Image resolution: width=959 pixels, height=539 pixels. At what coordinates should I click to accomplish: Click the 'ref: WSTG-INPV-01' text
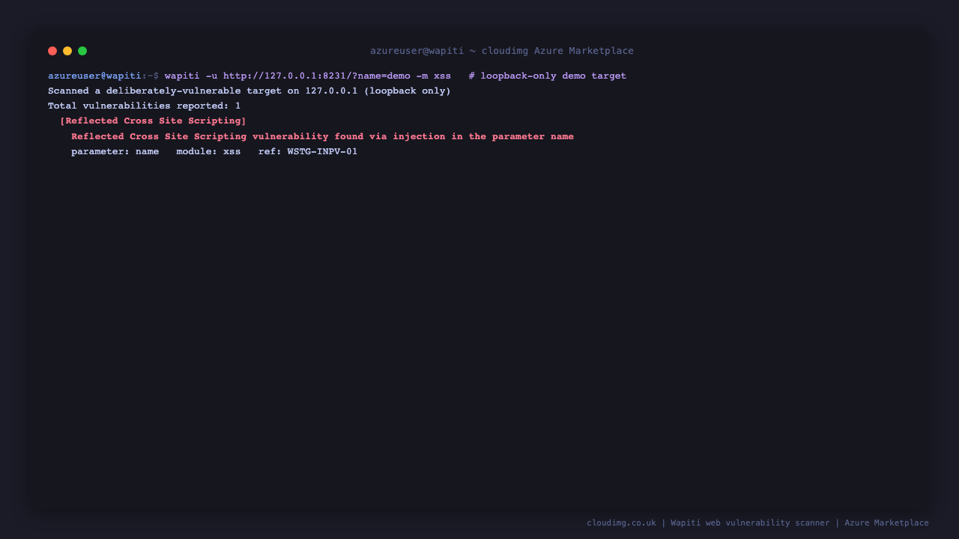[308, 151]
